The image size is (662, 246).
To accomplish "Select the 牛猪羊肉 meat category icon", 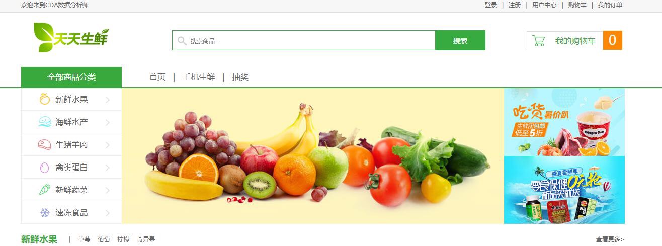I will (x=45, y=144).
